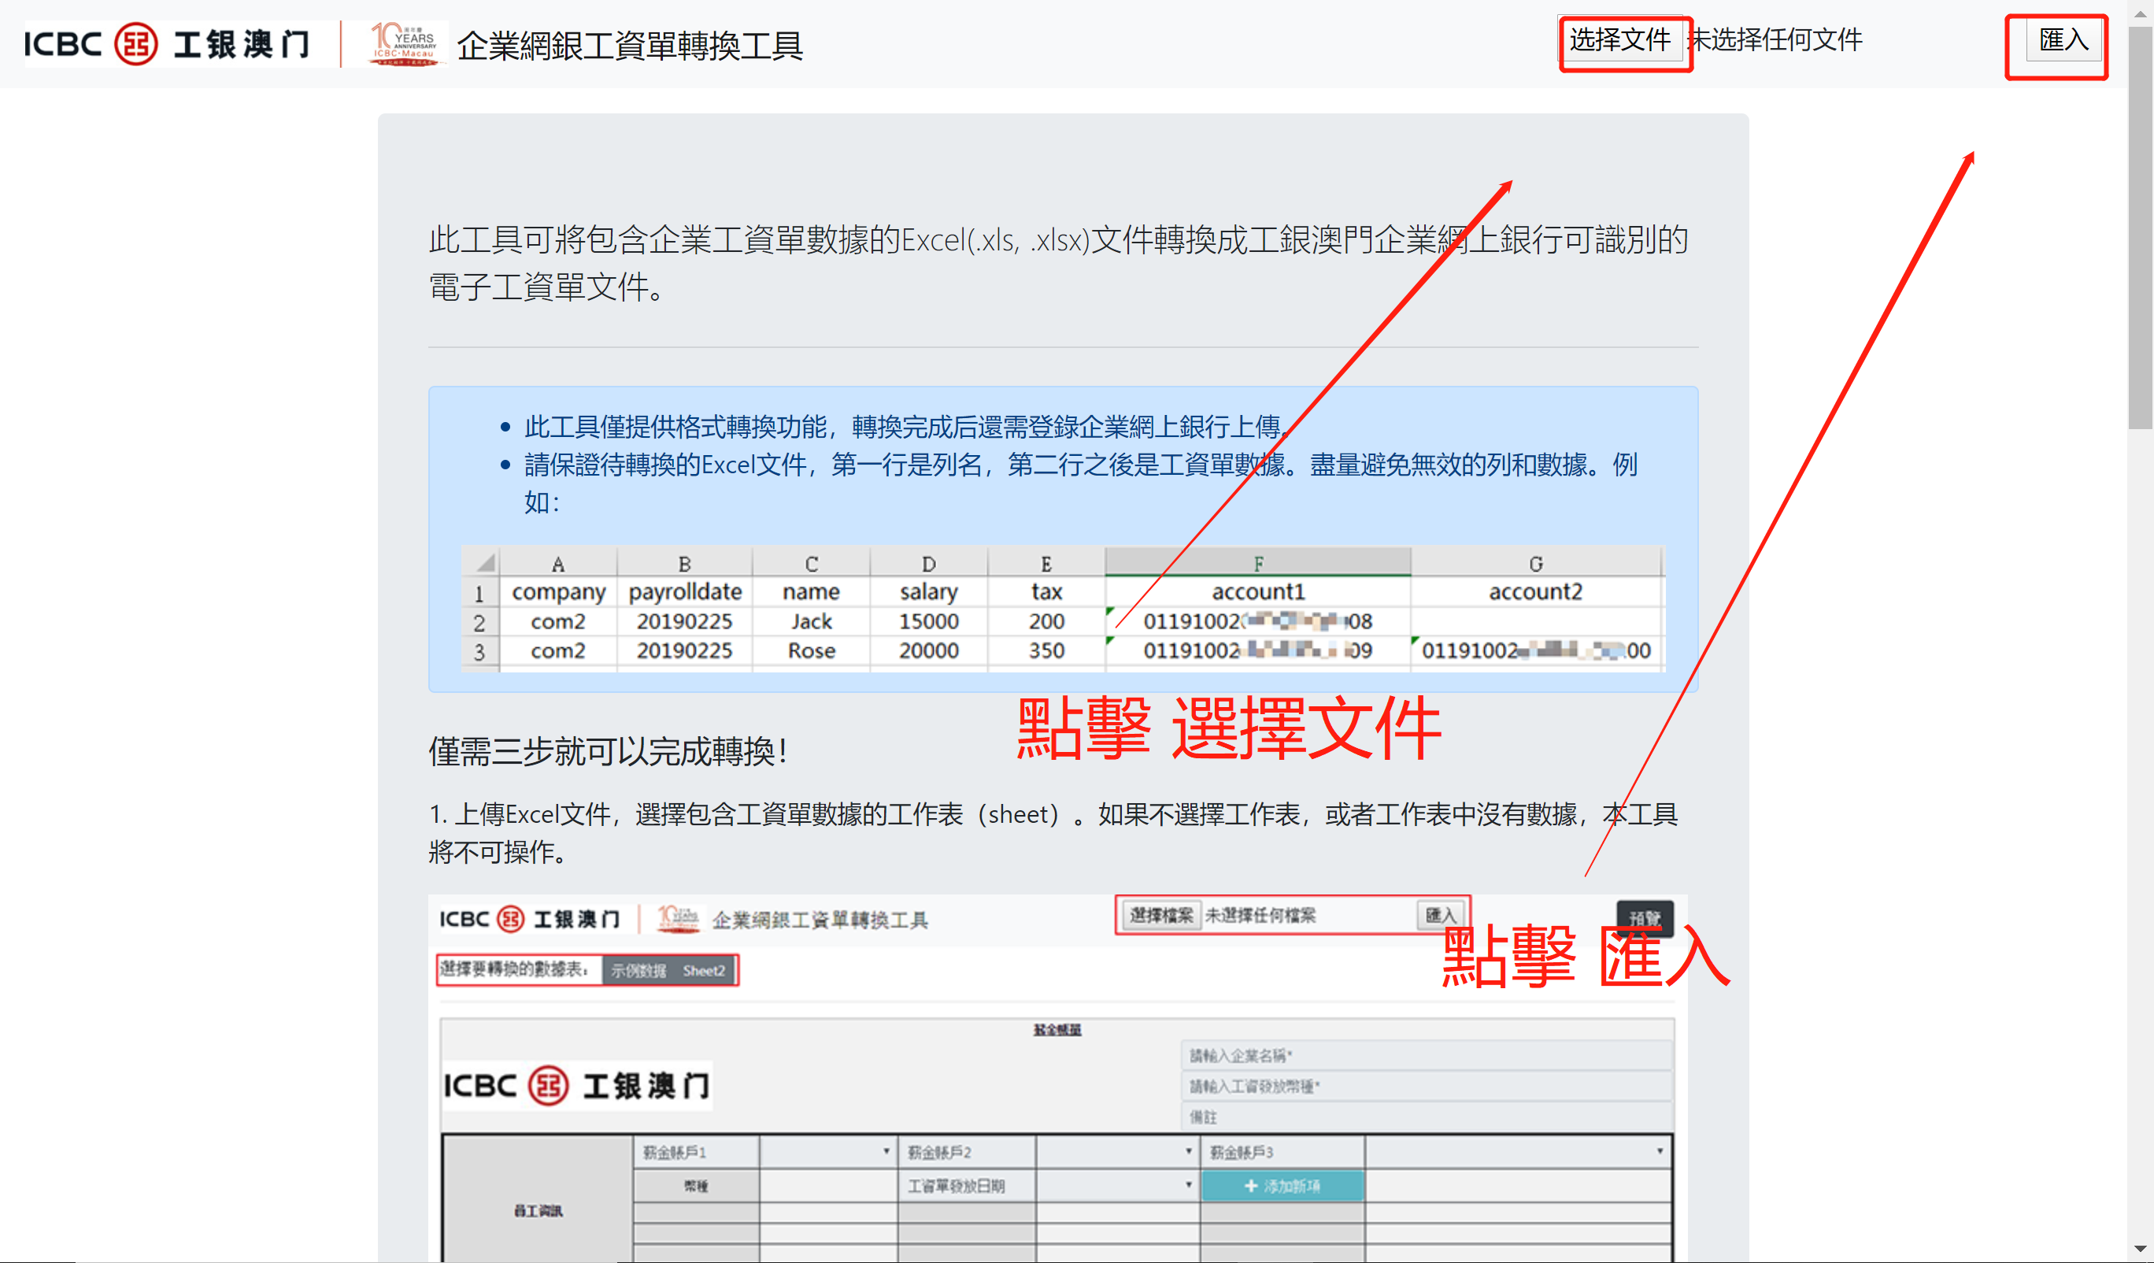Click the 'payrolldate' header cell
The image size is (2154, 1263).
(x=685, y=592)
